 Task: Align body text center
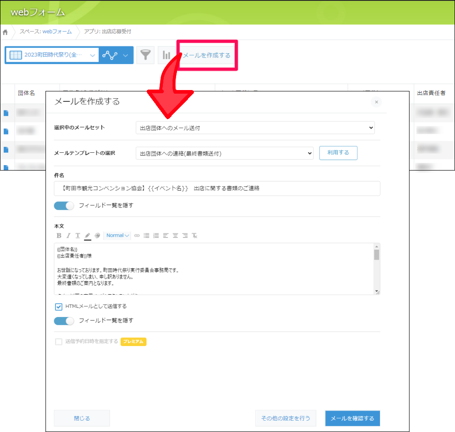click(175, 236)
